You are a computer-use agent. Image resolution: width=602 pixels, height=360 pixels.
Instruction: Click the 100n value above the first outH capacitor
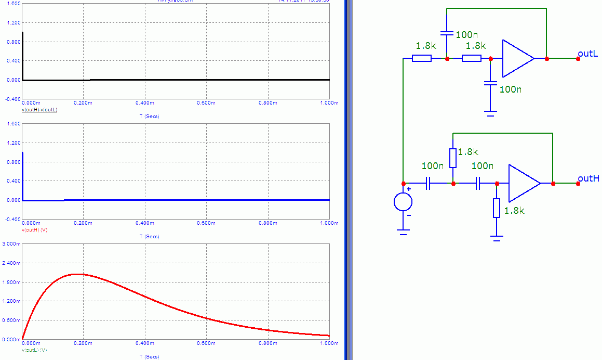click(x=433, y=166)
